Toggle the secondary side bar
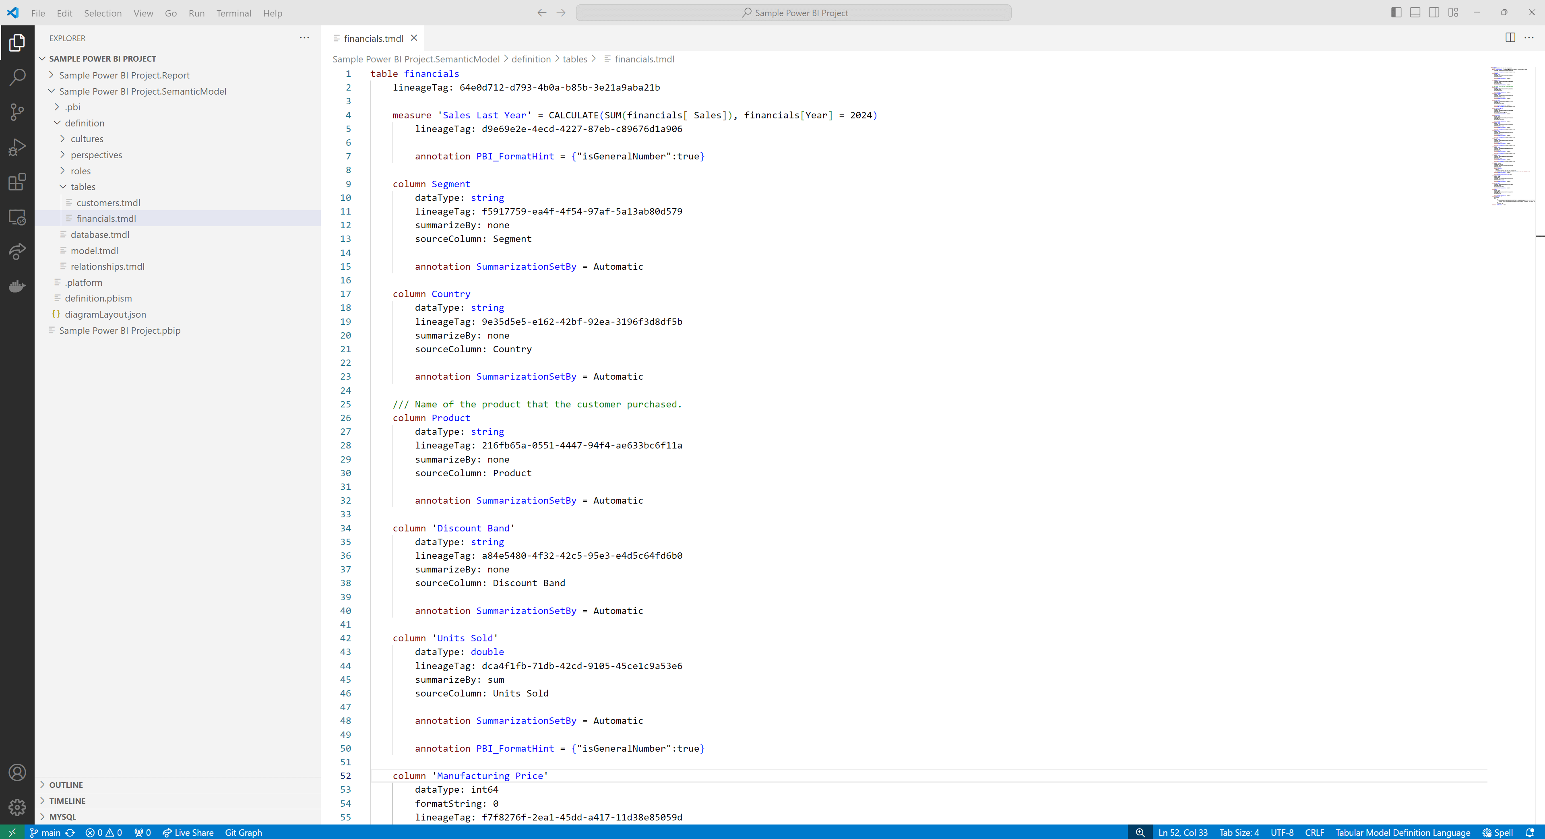Viewport: 1545px width, 839px height. click(x=1434, y=12)
